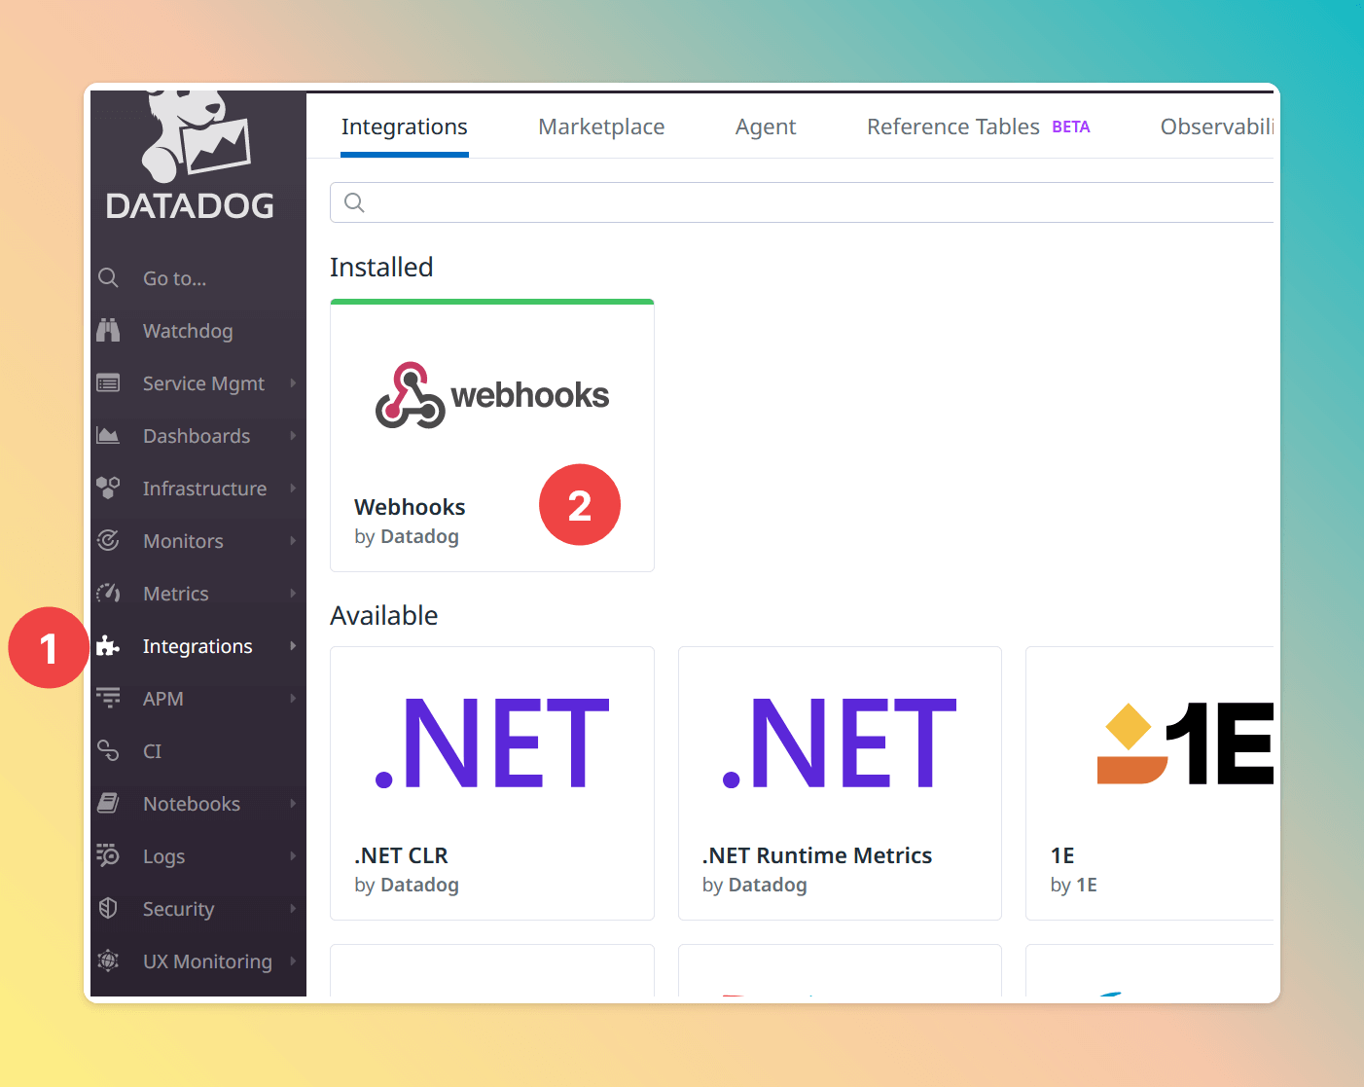Open Dashboards menu label
Image resolution: width=1364 pixels, height=1087 pixels.
197,436
